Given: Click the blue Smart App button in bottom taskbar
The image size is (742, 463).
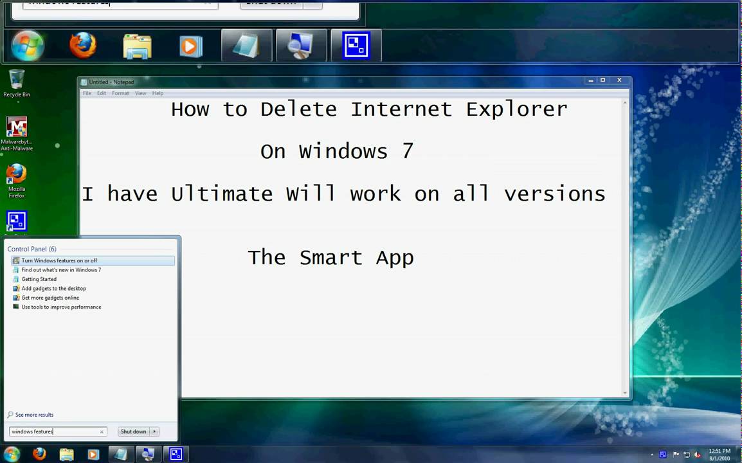Looking at the screenshot, I should (x=176, y=455).
